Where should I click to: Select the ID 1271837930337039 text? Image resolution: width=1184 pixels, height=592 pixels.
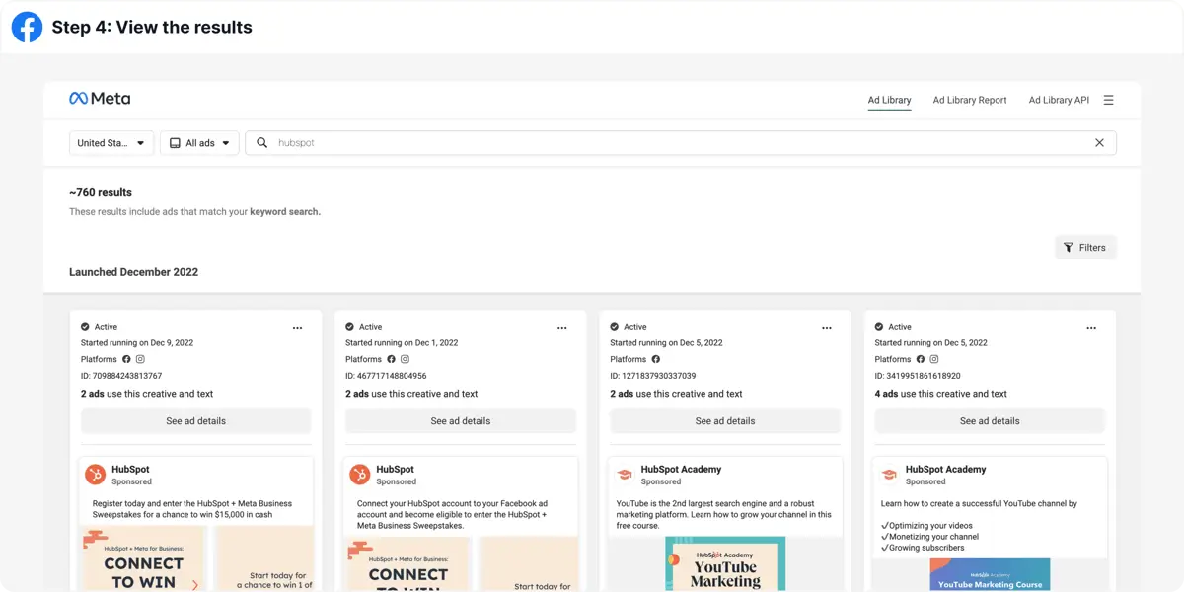point(653,377)
